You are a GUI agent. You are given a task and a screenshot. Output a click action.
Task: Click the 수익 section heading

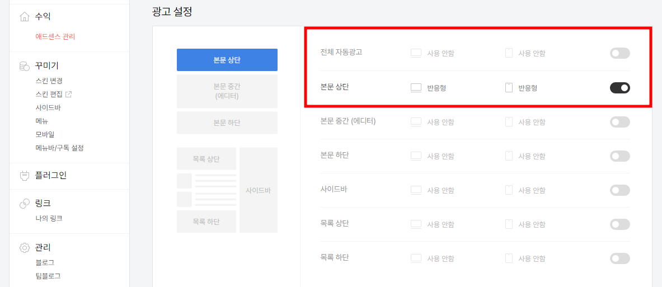[x=43, y=17]
